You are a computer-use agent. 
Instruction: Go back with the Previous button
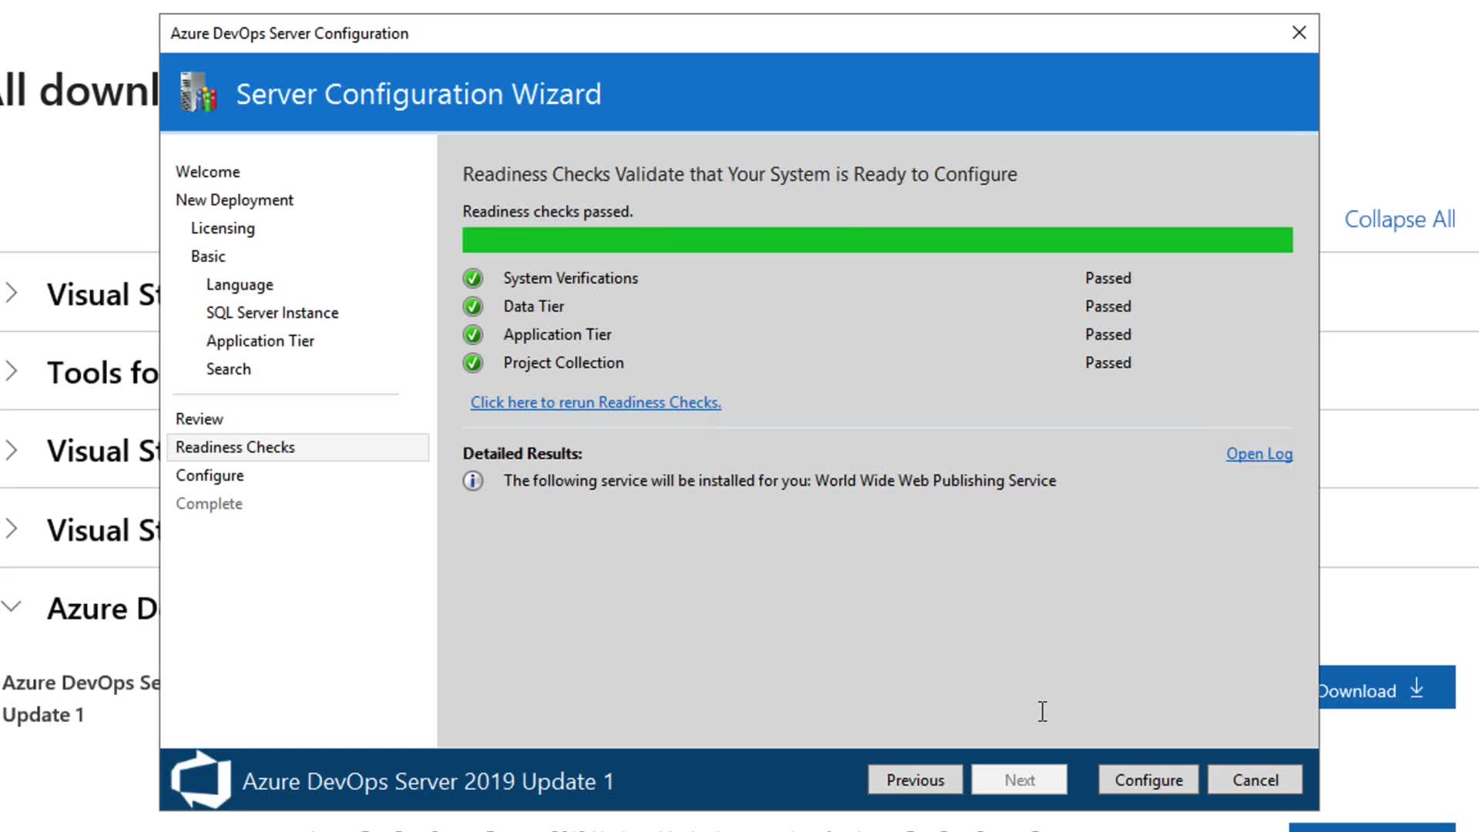click(x=914, y=780)
